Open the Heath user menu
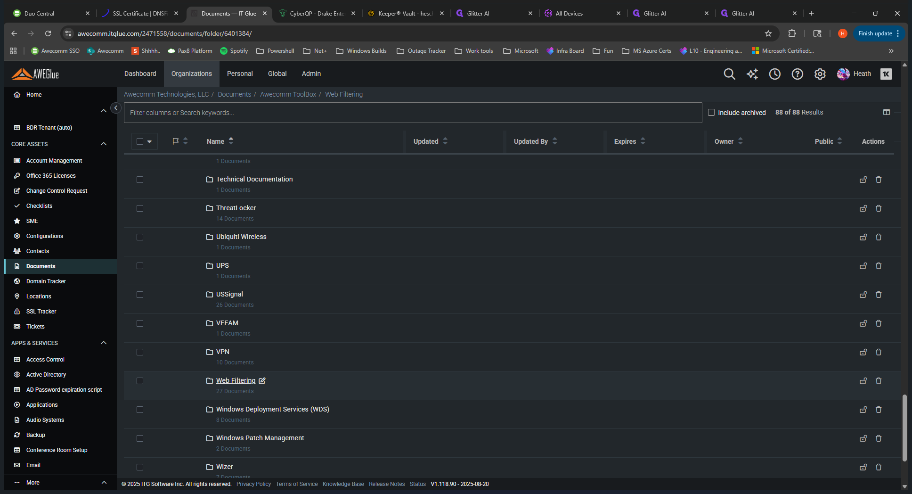This screenshot has height=494, width=912. pos(854,74)
